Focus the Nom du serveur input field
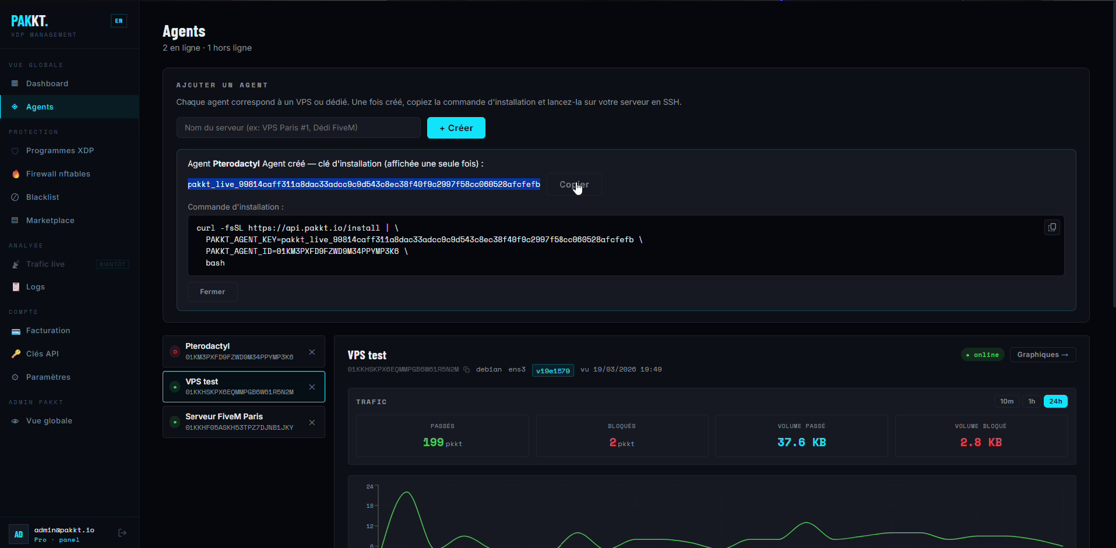Screen dimensions: 1116x548 coord(298,128)
